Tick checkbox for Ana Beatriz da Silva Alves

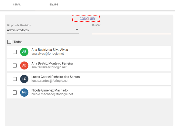[15, 52]
